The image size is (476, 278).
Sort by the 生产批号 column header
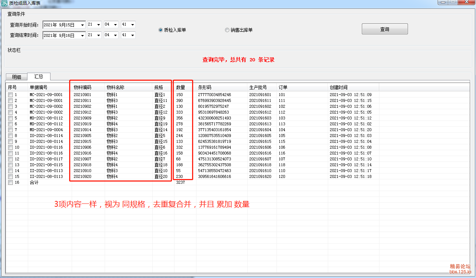click(x=262, y=87)
